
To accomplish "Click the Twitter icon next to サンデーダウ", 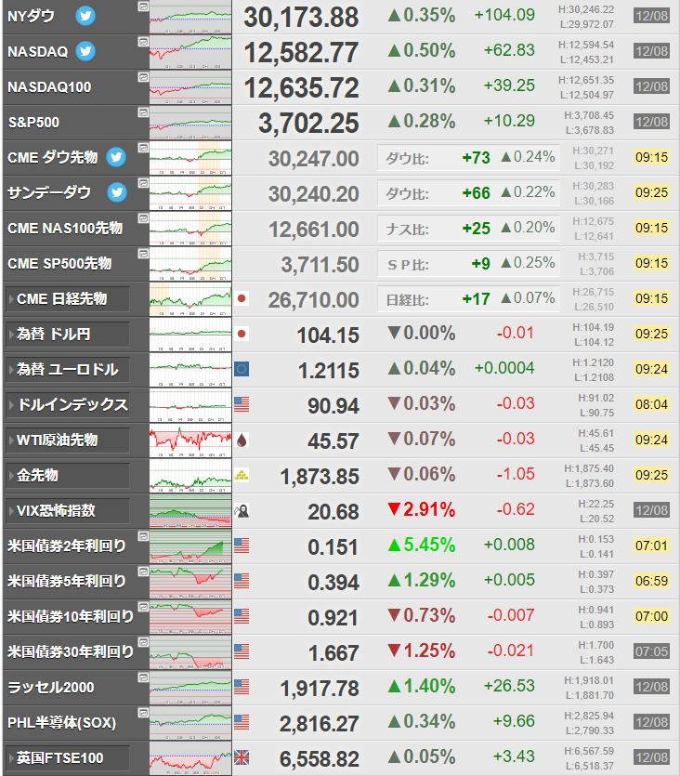I will [x=117, y=192].
